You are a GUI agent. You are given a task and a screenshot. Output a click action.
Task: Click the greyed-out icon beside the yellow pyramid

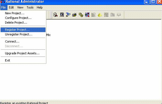pos(93,15)
